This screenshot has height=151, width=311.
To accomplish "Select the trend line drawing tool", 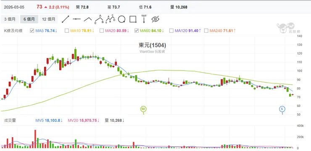I will pyautogui.click(x=66, y=19).
